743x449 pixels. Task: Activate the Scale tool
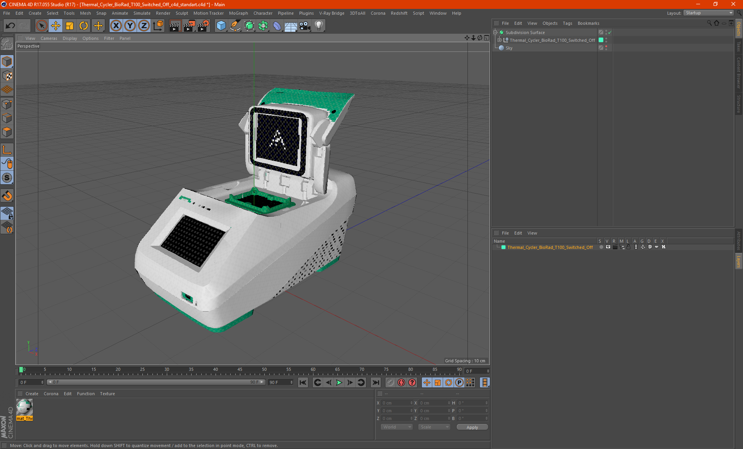click(70, 26)
